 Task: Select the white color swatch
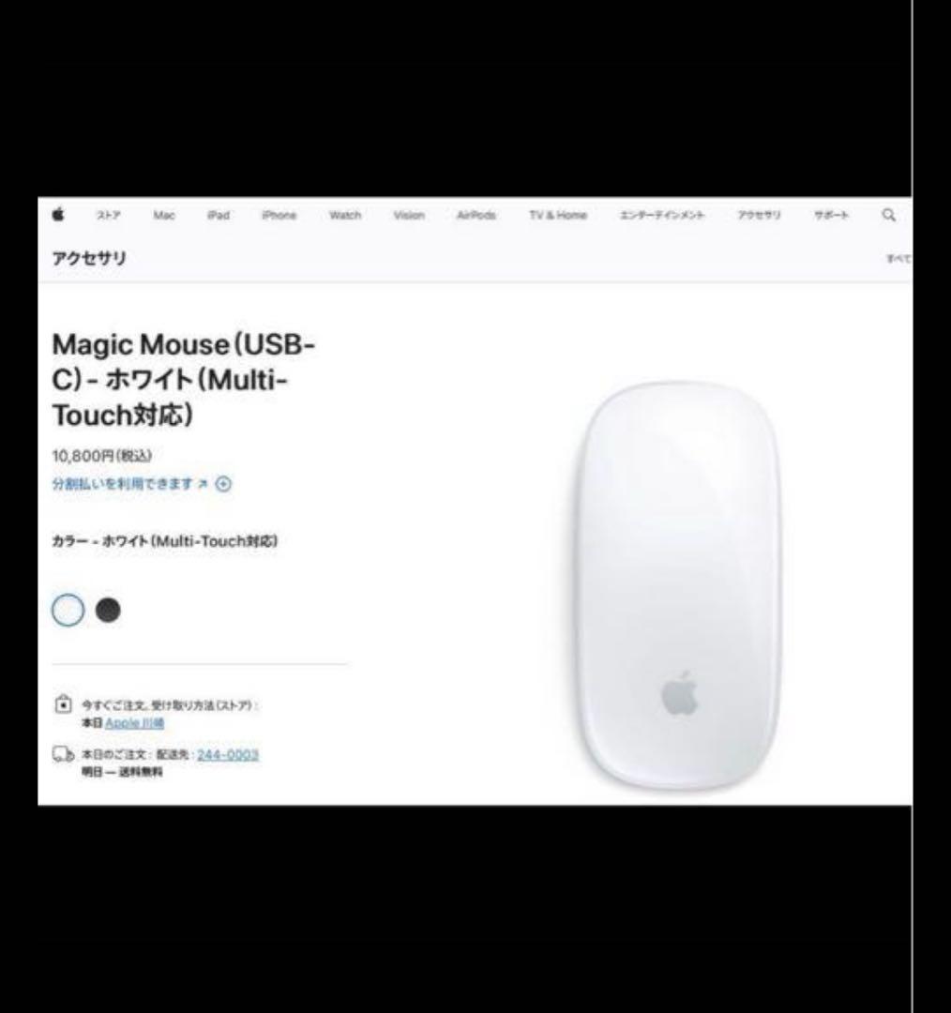[x=68, y=610]
